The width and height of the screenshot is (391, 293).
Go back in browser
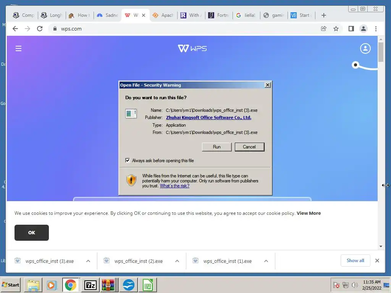click(15, 29)
